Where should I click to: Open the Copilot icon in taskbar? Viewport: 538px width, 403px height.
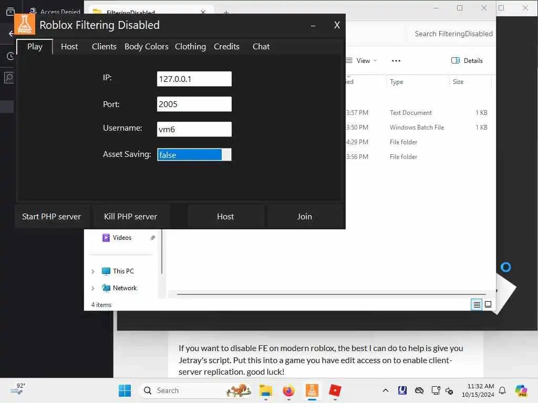pyautogui.click(x=521, y=390)
